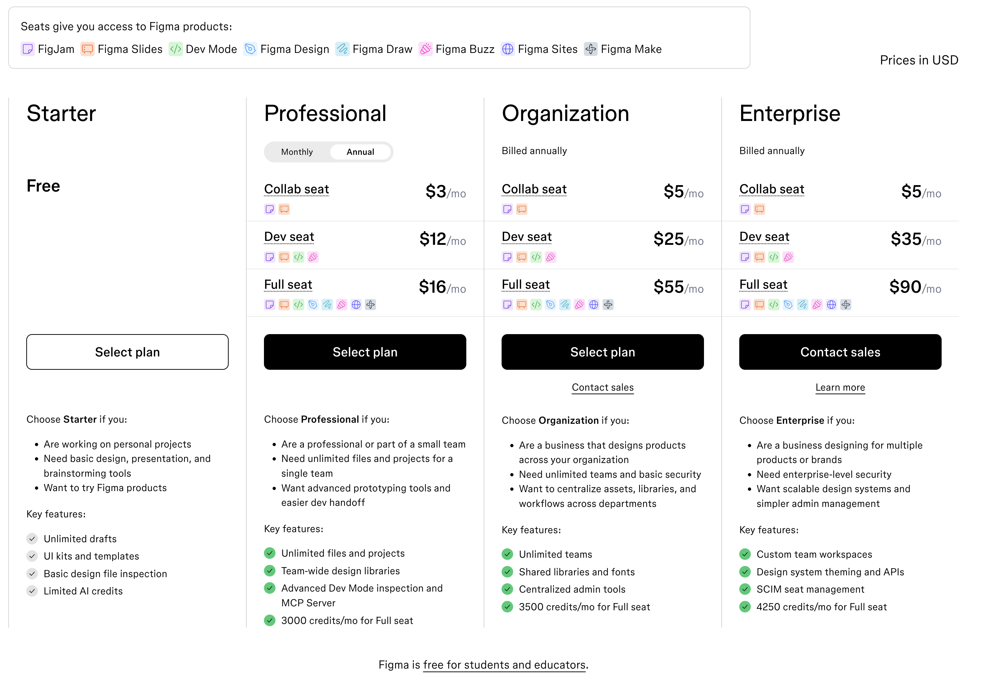Click the Figma Buzz icon in the legend
Viewport: 996px width, 674px height.
point(425,49)
